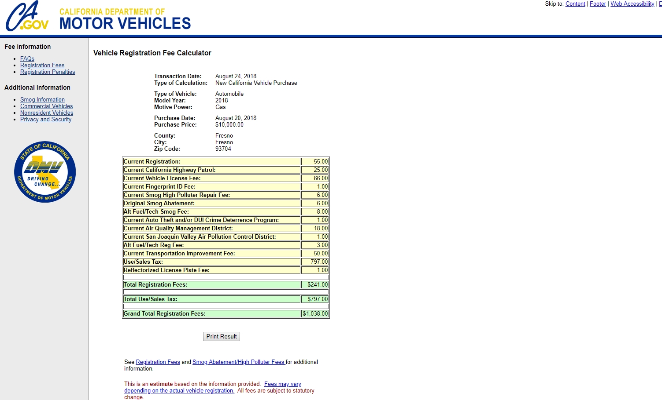Open Registration Fees sidebar link
Image resolution: width=662 pixels, height=400 pixels.
coord(42,65)
